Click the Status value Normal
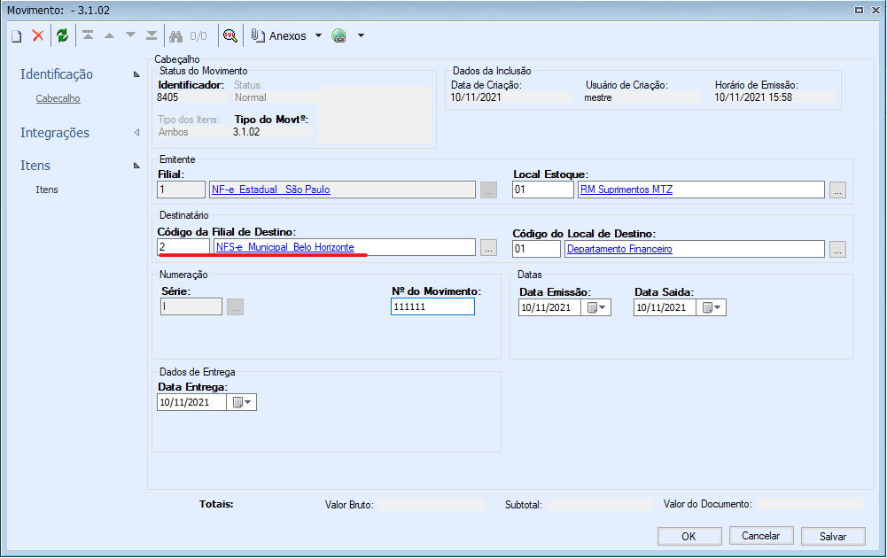The height and width of the screenshot is (558, 887). (x=251, y=97)
